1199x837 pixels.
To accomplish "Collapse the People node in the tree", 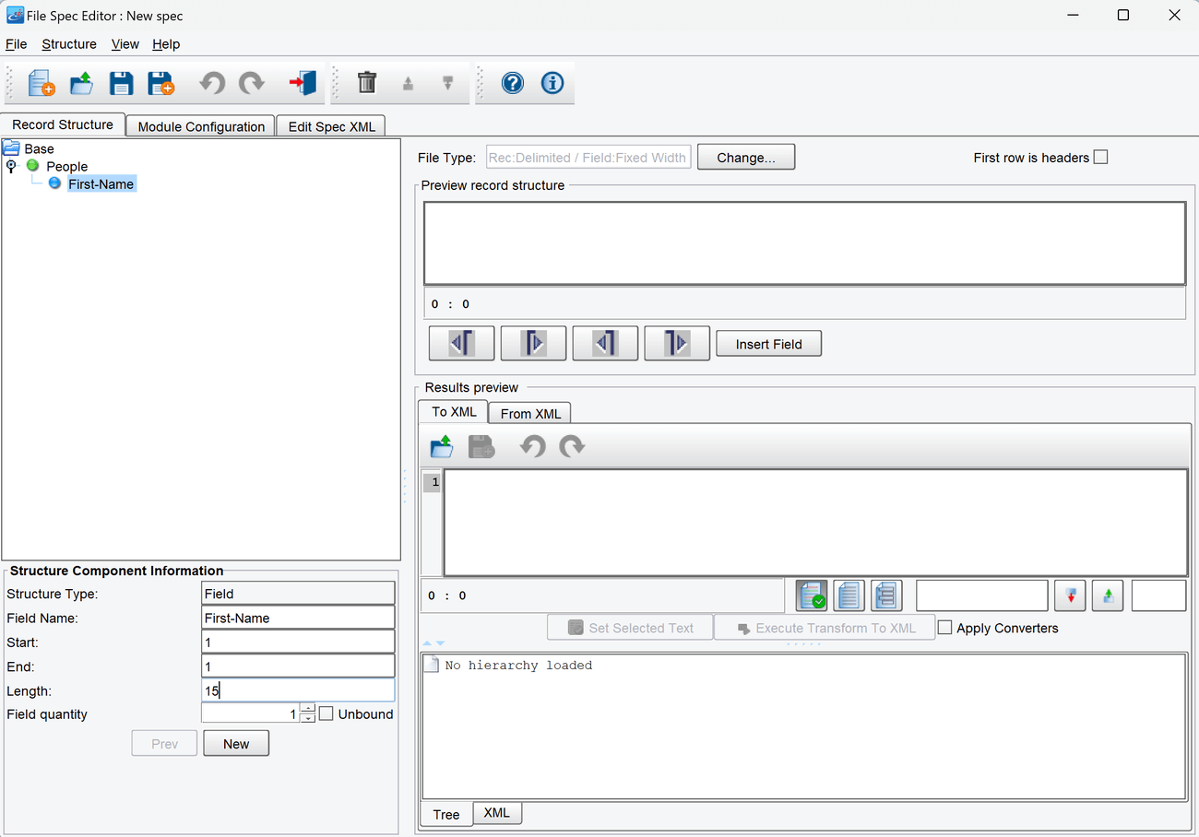I will [11, 166].
